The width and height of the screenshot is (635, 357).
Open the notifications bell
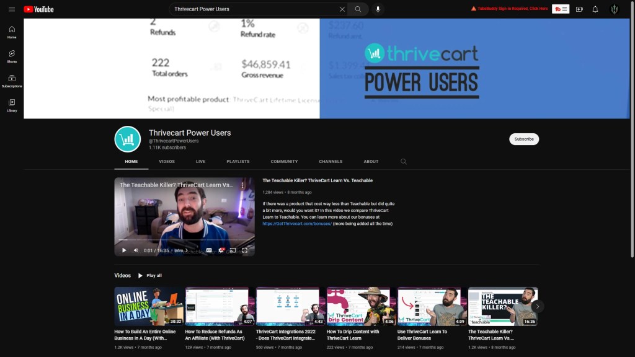click(595, 9)
